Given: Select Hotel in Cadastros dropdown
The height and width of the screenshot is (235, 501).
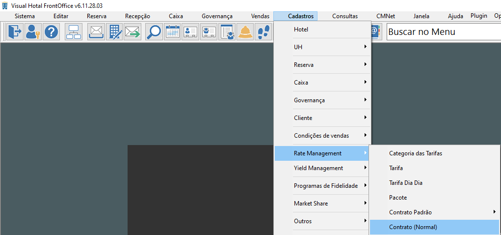Looking at the screenshot, I should [x=322, y=29].
